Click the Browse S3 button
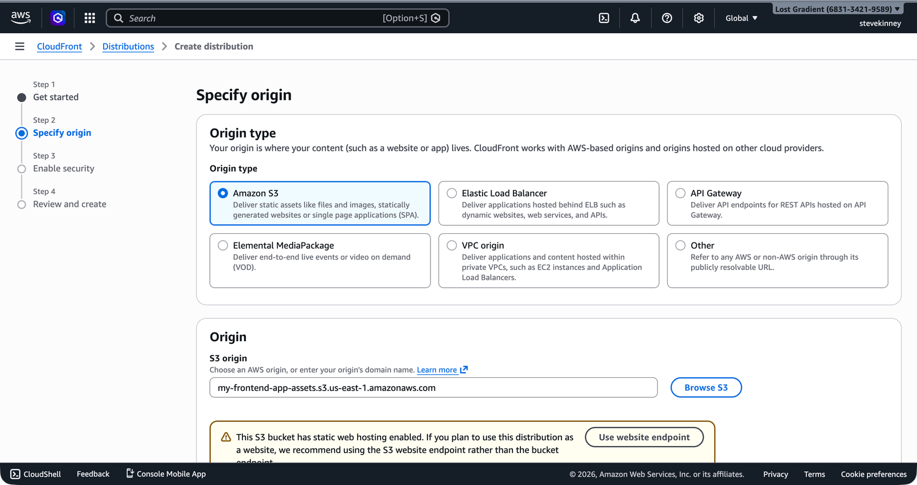Screen dimensions: 917x485 click(706, 388)
